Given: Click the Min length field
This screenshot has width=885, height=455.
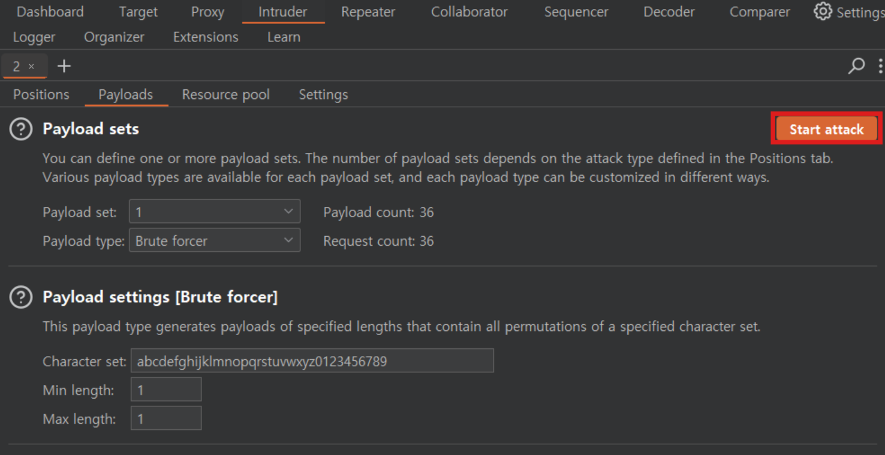Looking at the screenshot, I should tap(166, 390).
